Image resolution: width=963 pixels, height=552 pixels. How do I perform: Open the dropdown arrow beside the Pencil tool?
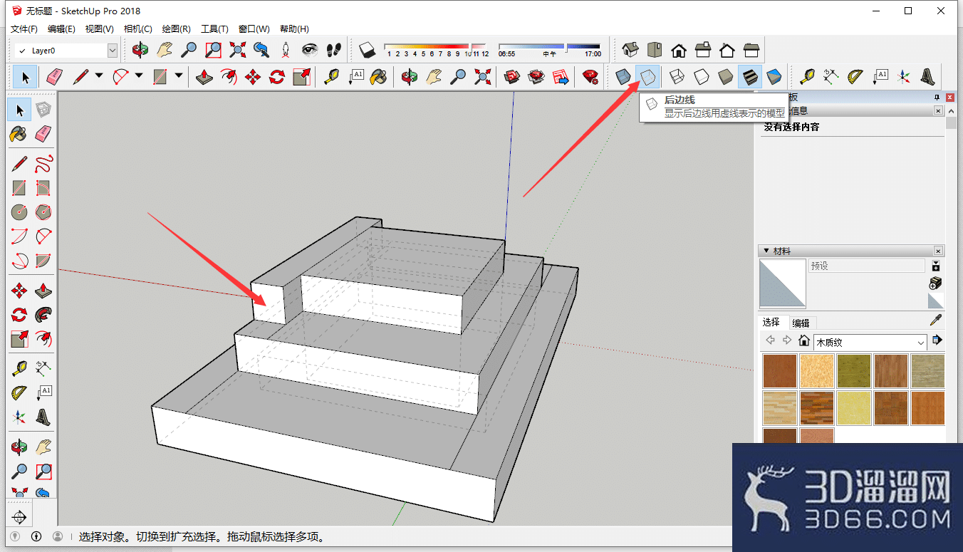click(x=99, y=76)
